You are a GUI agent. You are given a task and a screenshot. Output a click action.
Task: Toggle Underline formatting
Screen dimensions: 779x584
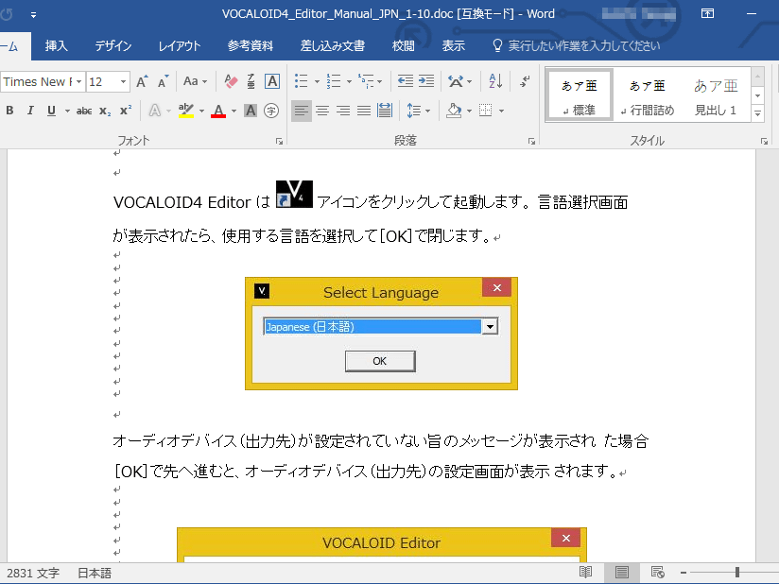(x=51, y=111)
